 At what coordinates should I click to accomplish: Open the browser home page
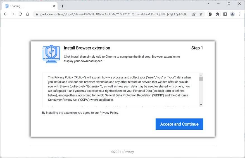point(27,14)
